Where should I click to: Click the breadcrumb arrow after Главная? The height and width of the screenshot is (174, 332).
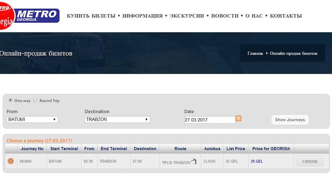pyautogui.click(x=266, y=53)
